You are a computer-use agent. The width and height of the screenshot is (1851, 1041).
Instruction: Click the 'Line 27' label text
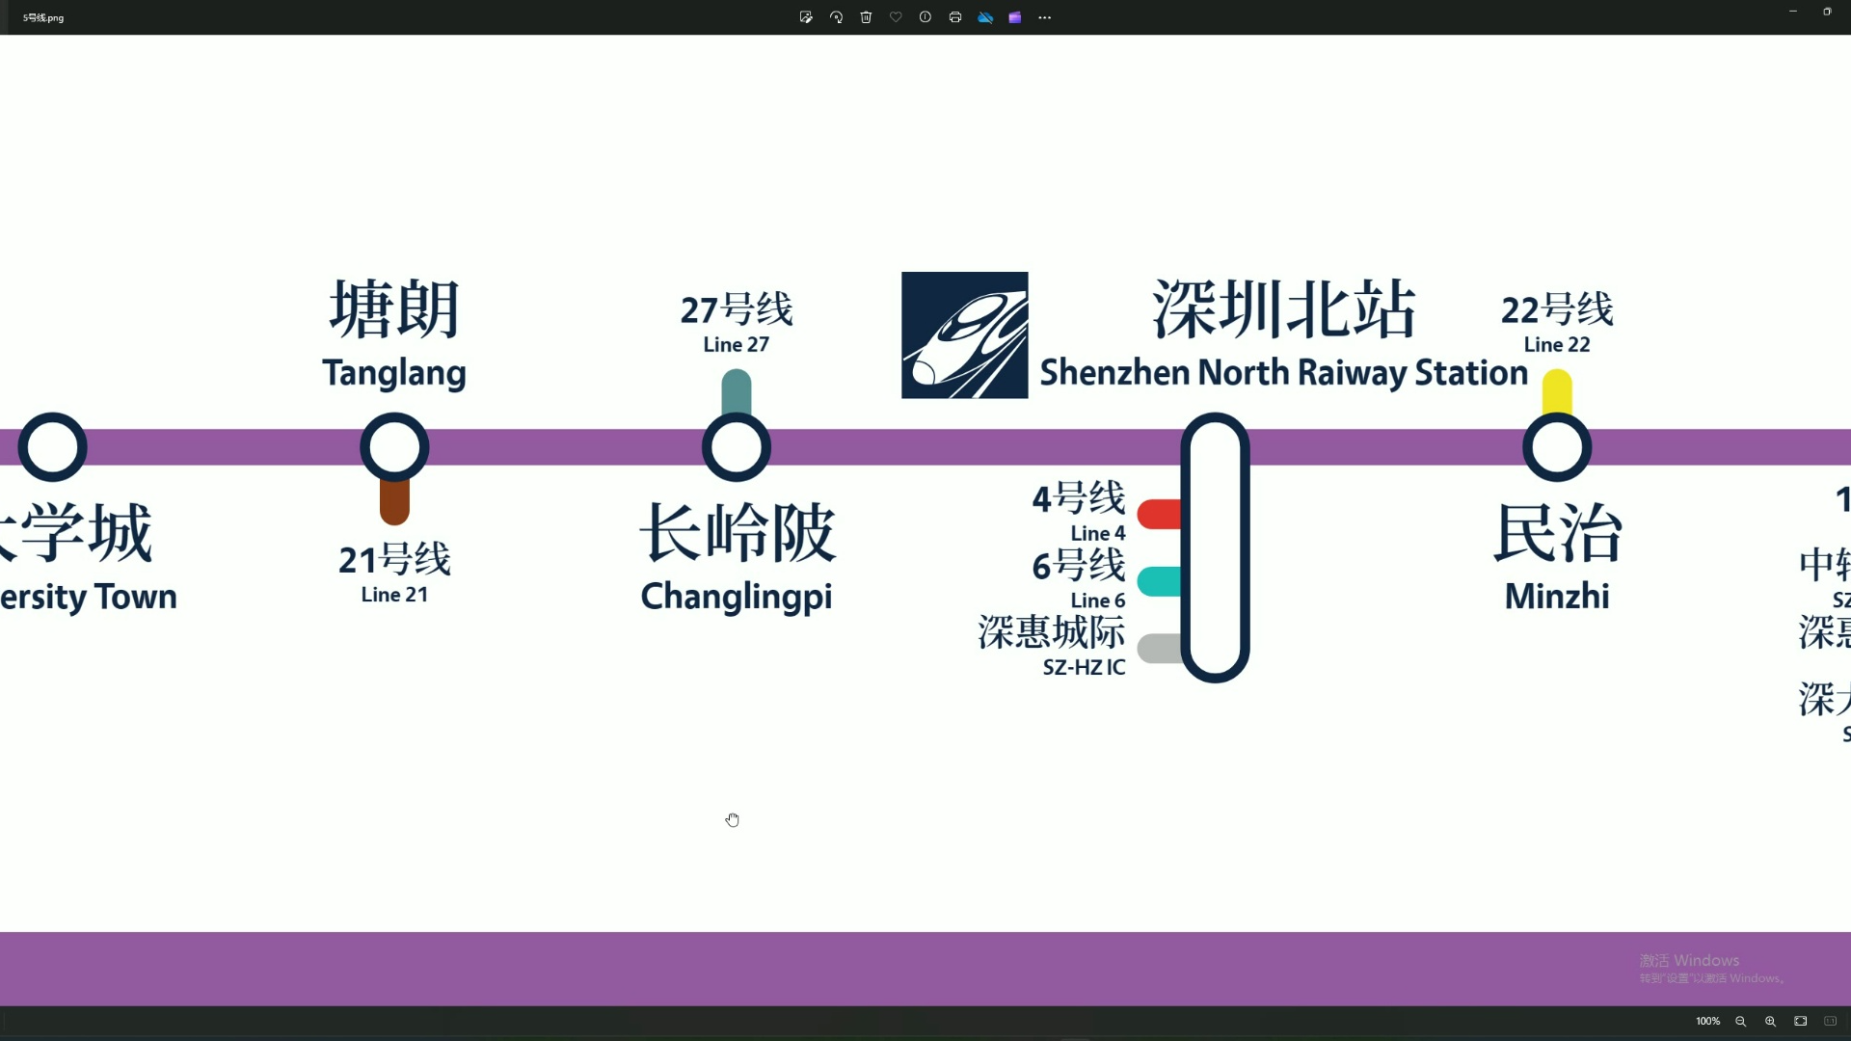pyautogui.click(x=736, y=344)
